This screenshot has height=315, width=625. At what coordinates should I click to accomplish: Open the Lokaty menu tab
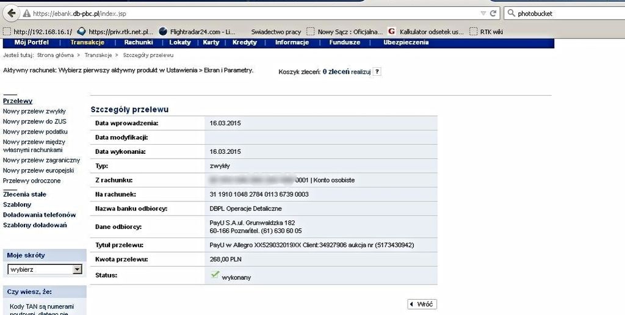coord(180,43)
